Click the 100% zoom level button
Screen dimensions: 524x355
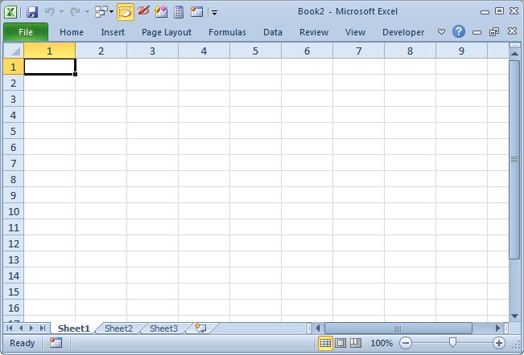(382, 343)
